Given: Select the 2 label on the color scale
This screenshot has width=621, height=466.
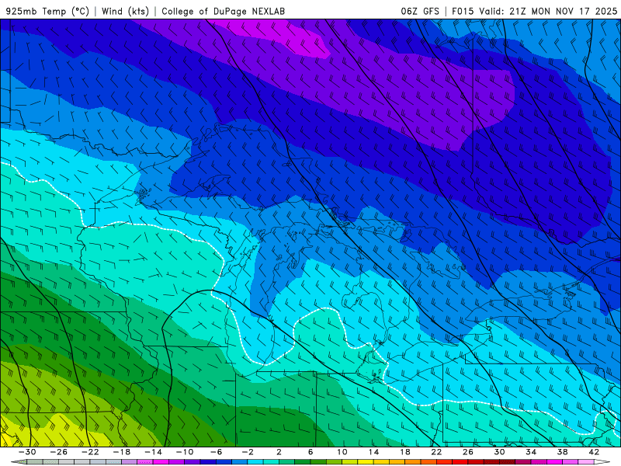Looking at the screenshot, I should click(x=279, y=452).
